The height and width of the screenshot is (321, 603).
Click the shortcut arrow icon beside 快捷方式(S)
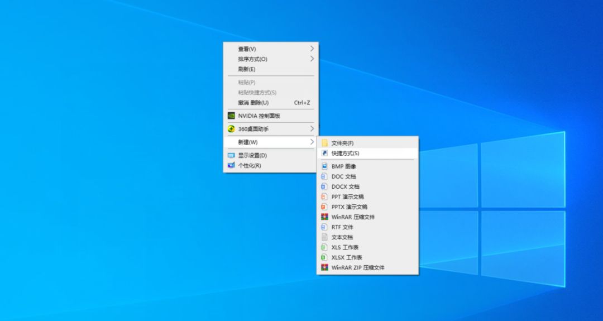[x=324, y=154]
